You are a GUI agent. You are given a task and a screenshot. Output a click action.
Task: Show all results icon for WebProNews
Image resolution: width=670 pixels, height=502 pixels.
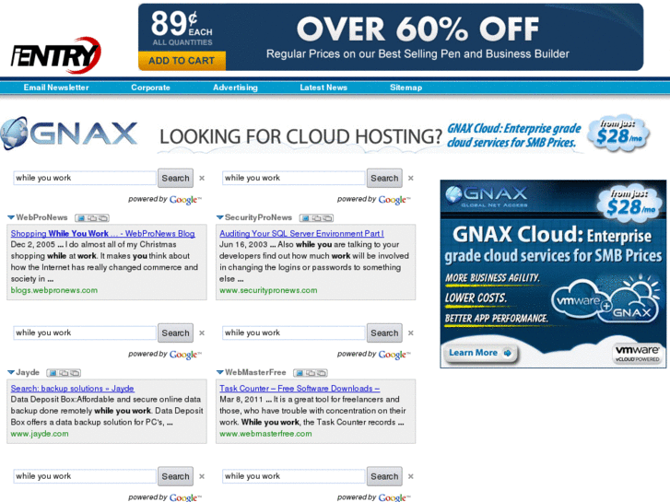(103, 218)
